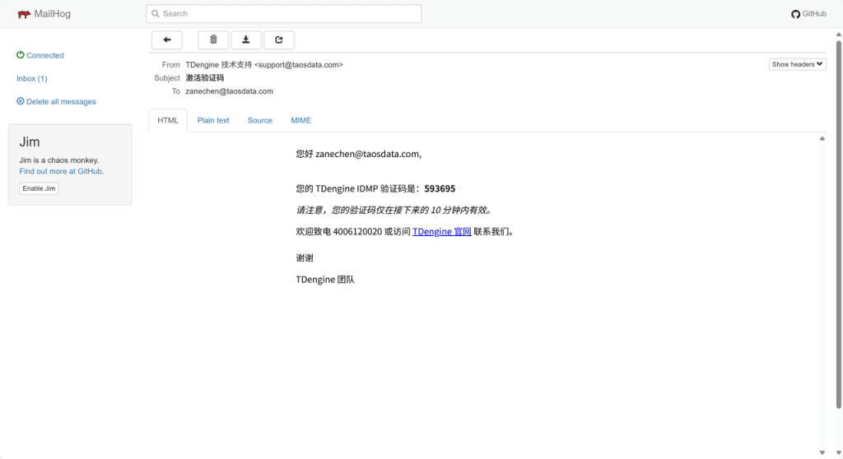
Task: Click the page scroll-down arrow at bottom
Action: [x=839, y=453]
